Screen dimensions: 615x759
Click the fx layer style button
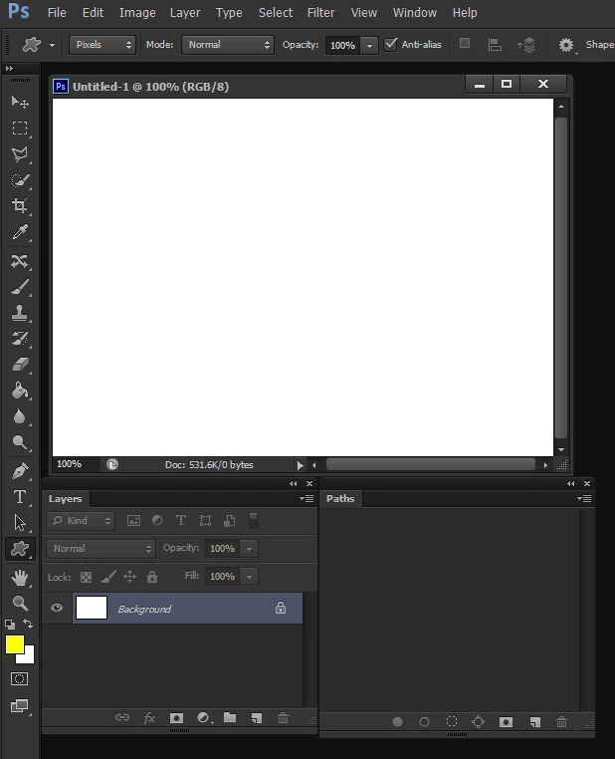(149, 718)
